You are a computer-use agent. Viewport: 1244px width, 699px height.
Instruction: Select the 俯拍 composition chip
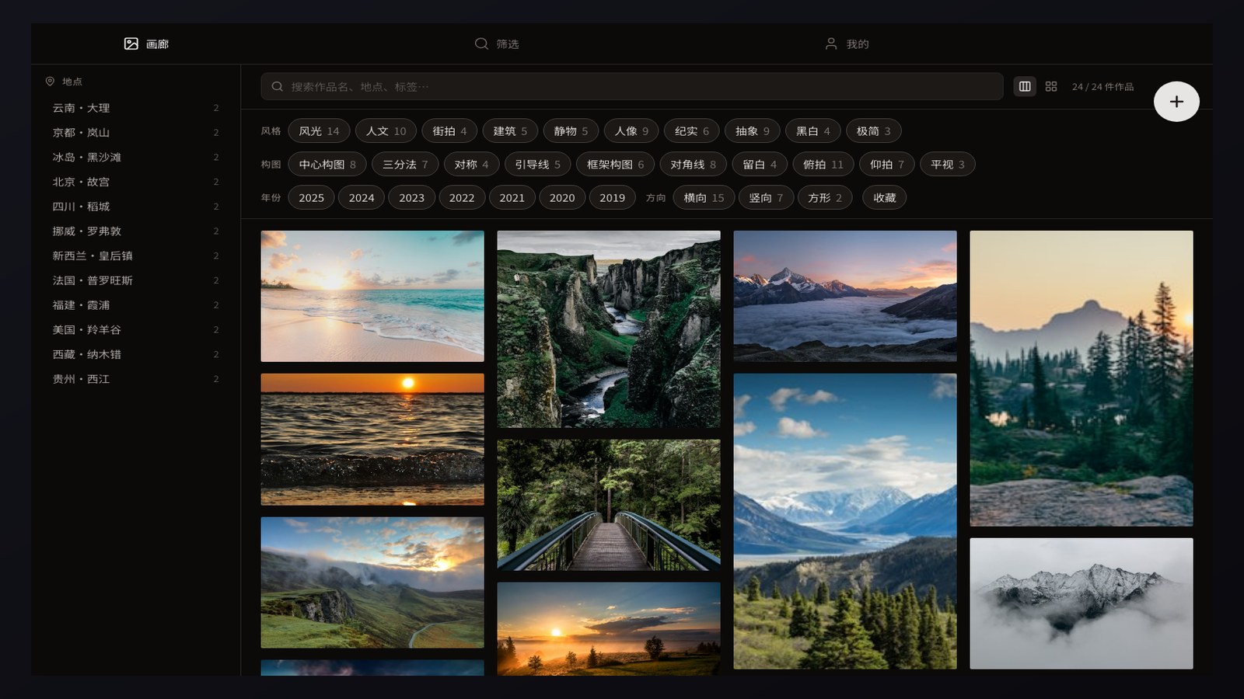[x=823, y=165]
